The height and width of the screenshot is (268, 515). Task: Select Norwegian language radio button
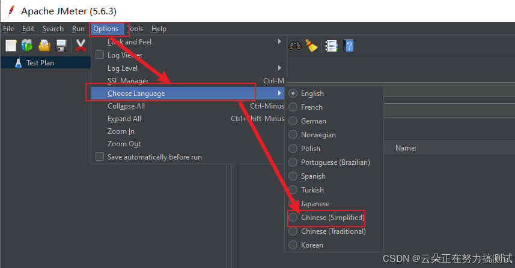tap(293, 135)
